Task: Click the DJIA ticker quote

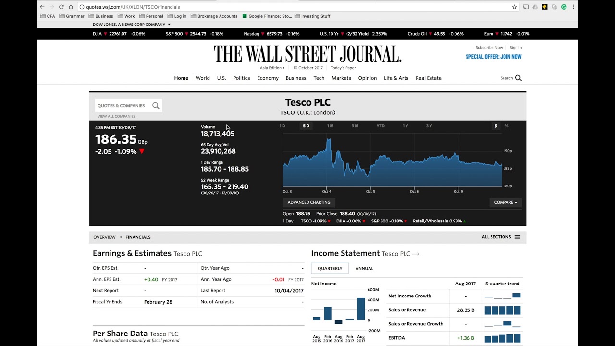Action: (119, 34)
